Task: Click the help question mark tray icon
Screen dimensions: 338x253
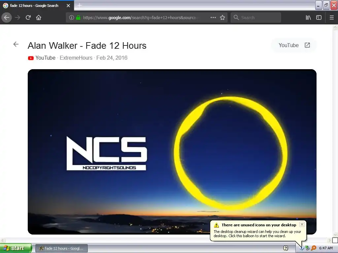Action: pos(286,248)
